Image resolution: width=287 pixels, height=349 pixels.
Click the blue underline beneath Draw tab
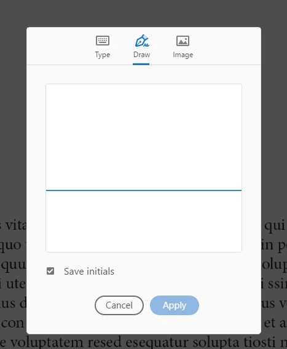point(141,64)
